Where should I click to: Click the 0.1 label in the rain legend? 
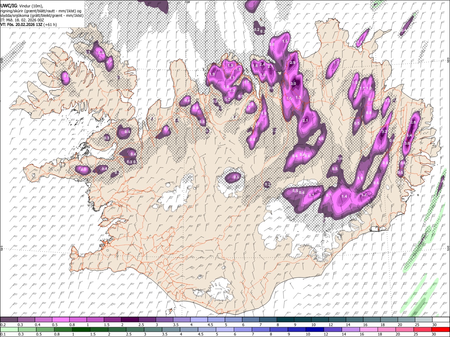pos(3,334)
